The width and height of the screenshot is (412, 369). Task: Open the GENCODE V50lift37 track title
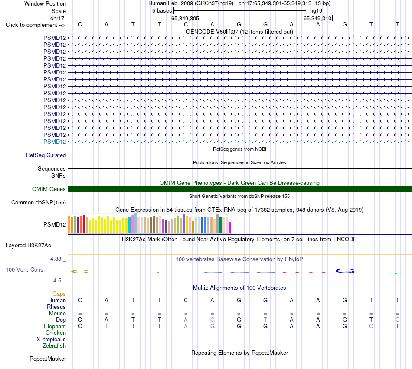click(x=239, y=32)
